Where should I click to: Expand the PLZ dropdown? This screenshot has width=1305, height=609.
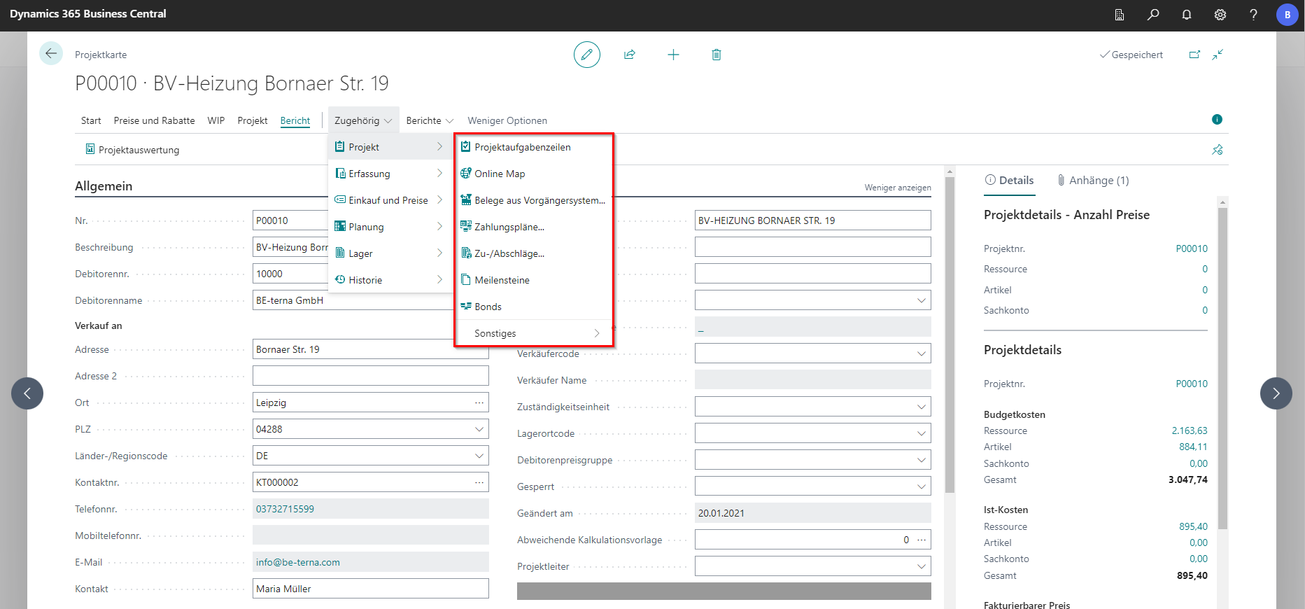[x=479, y=429]
